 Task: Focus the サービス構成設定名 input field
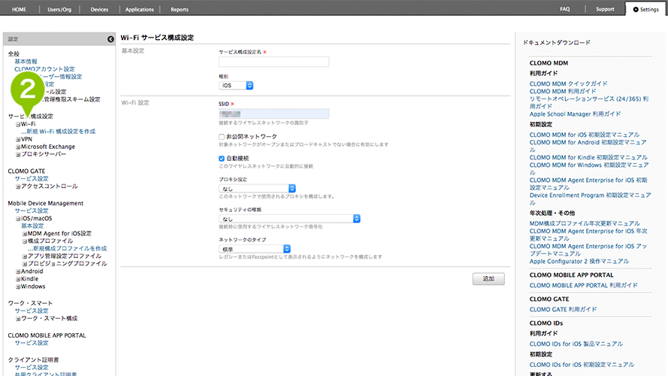(x=274, y=62)
